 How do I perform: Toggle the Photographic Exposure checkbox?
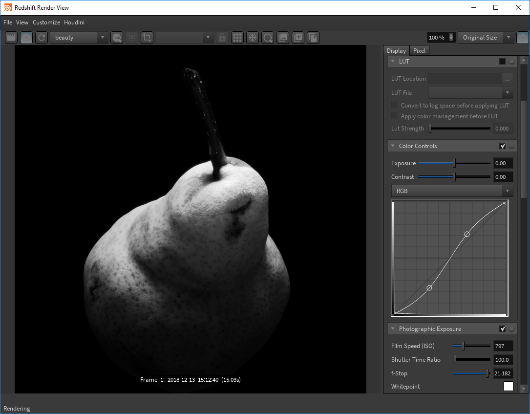point(503,329)
